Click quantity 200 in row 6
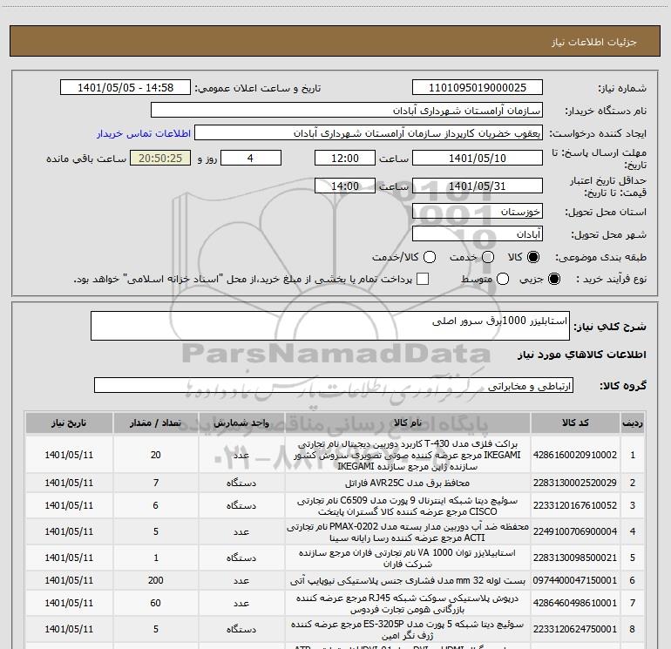 click(x=156, y=580)
